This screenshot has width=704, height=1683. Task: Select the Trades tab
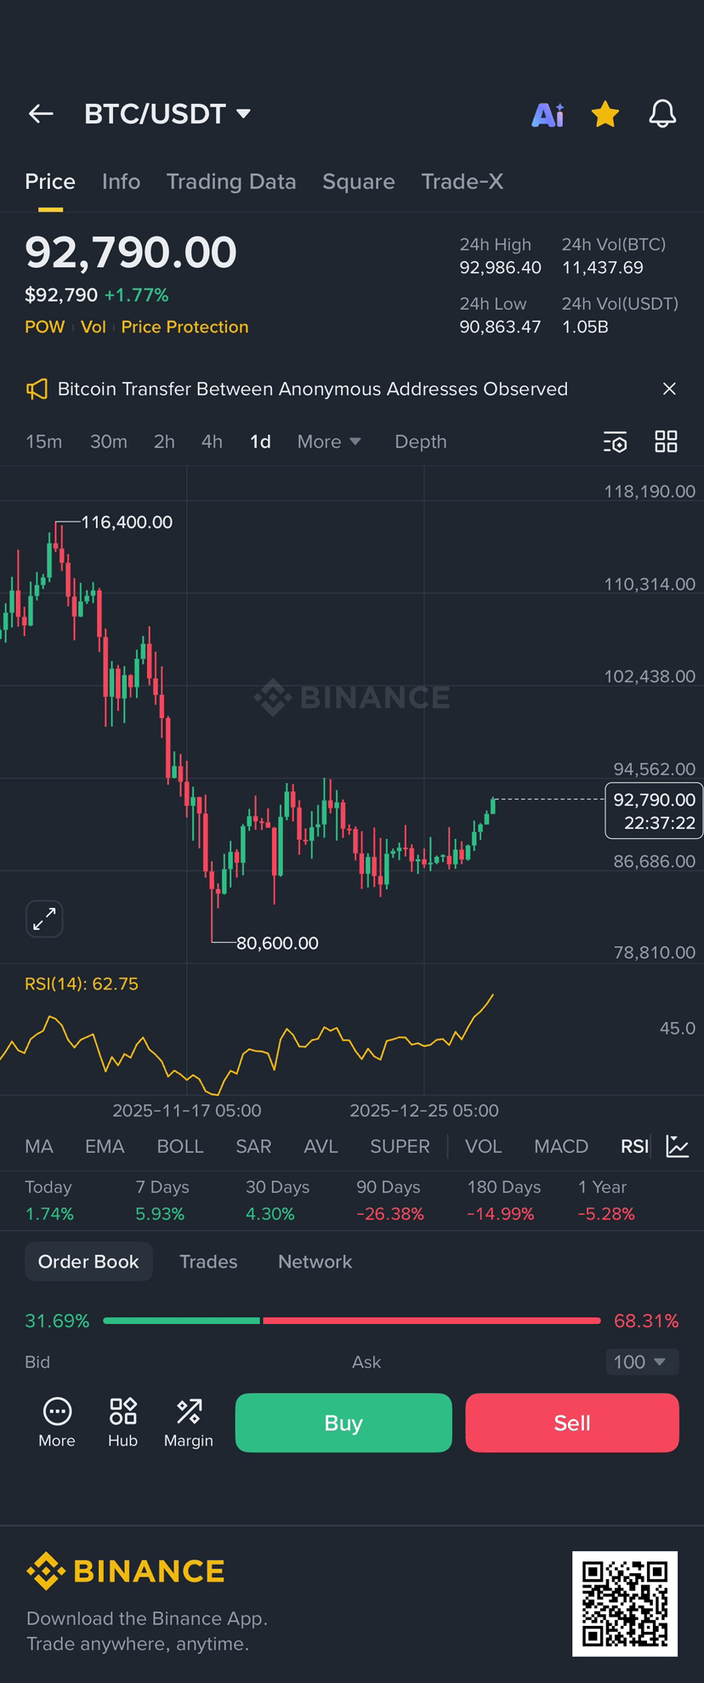tap(208, 1261)
